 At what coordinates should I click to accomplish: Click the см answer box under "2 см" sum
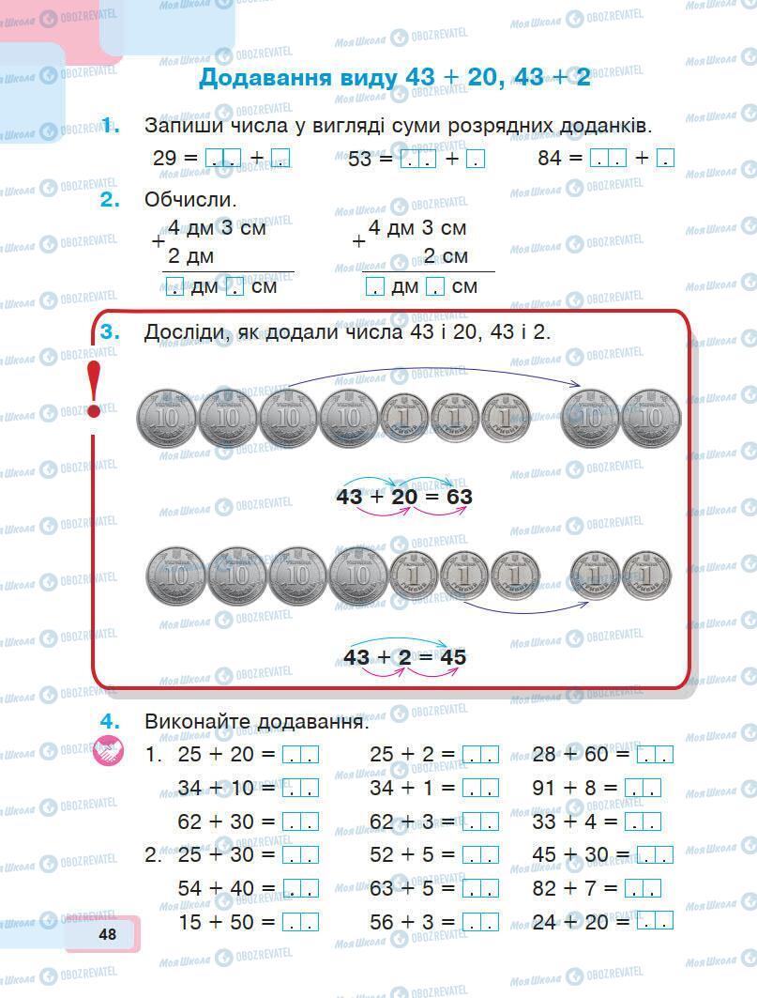coord(435,287)
